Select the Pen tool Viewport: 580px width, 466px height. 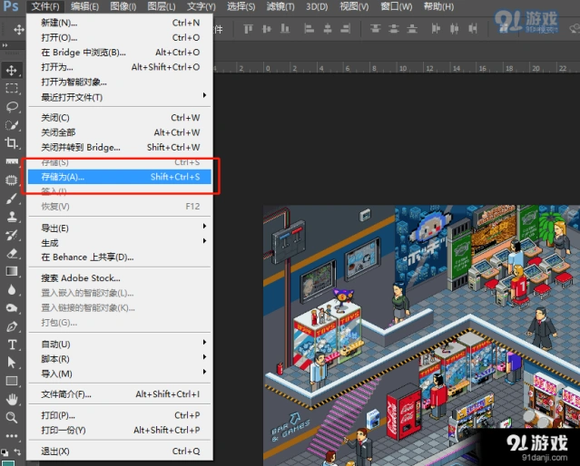[x=12, y=326]
